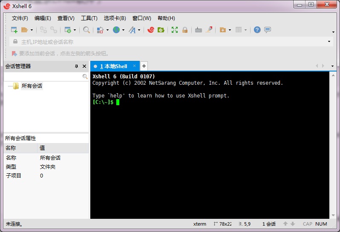Open Help with the blue question icon

tap(257, 30)
